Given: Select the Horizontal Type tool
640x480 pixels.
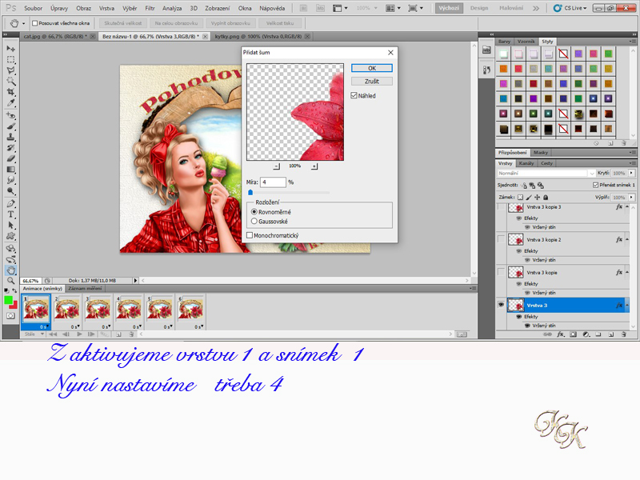Looking at the screenshot, I should coord(10,214).
